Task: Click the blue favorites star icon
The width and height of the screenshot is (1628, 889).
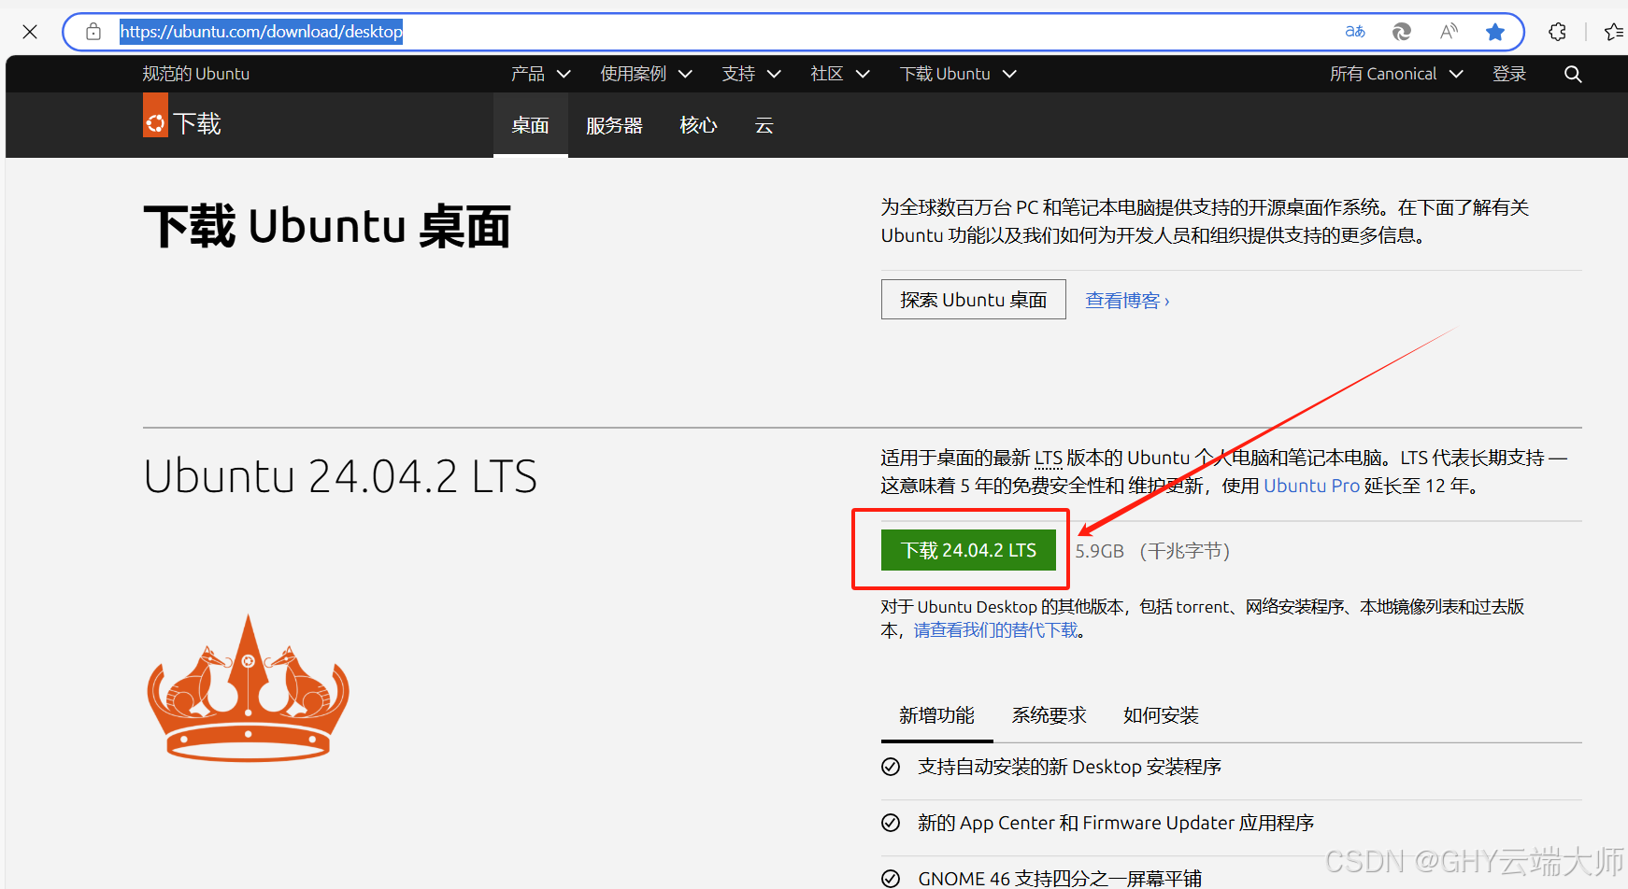Action: click(1495, 32)
